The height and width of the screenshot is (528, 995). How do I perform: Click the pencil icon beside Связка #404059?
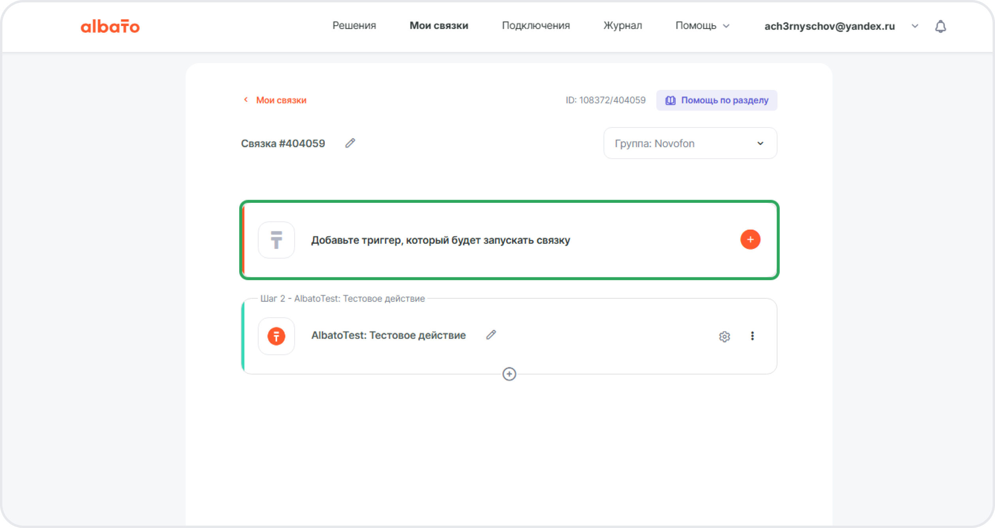[350, 143]
